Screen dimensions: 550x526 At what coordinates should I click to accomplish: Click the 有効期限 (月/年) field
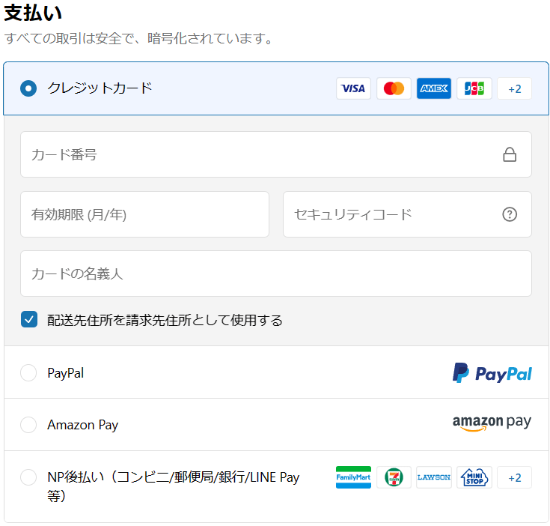[x=144, y=214]
